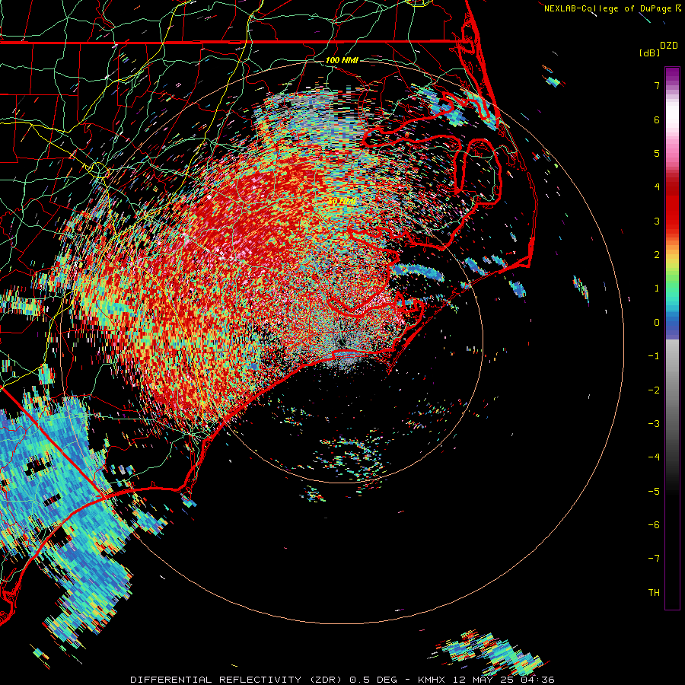Select the -3 tick on color scale

coord(654,424)
